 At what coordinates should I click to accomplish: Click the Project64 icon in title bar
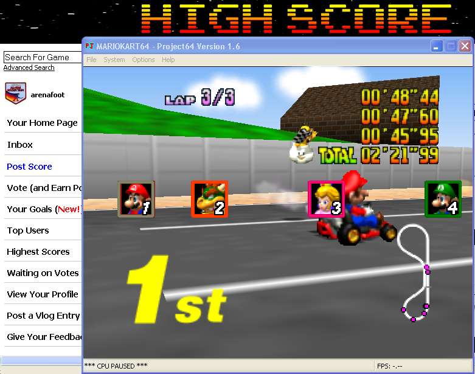89,46
